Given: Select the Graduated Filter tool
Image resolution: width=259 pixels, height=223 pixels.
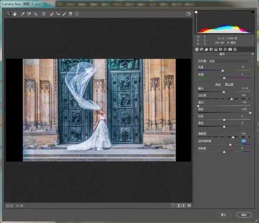Looking at the screenshot, I should [x=71, y=14].
